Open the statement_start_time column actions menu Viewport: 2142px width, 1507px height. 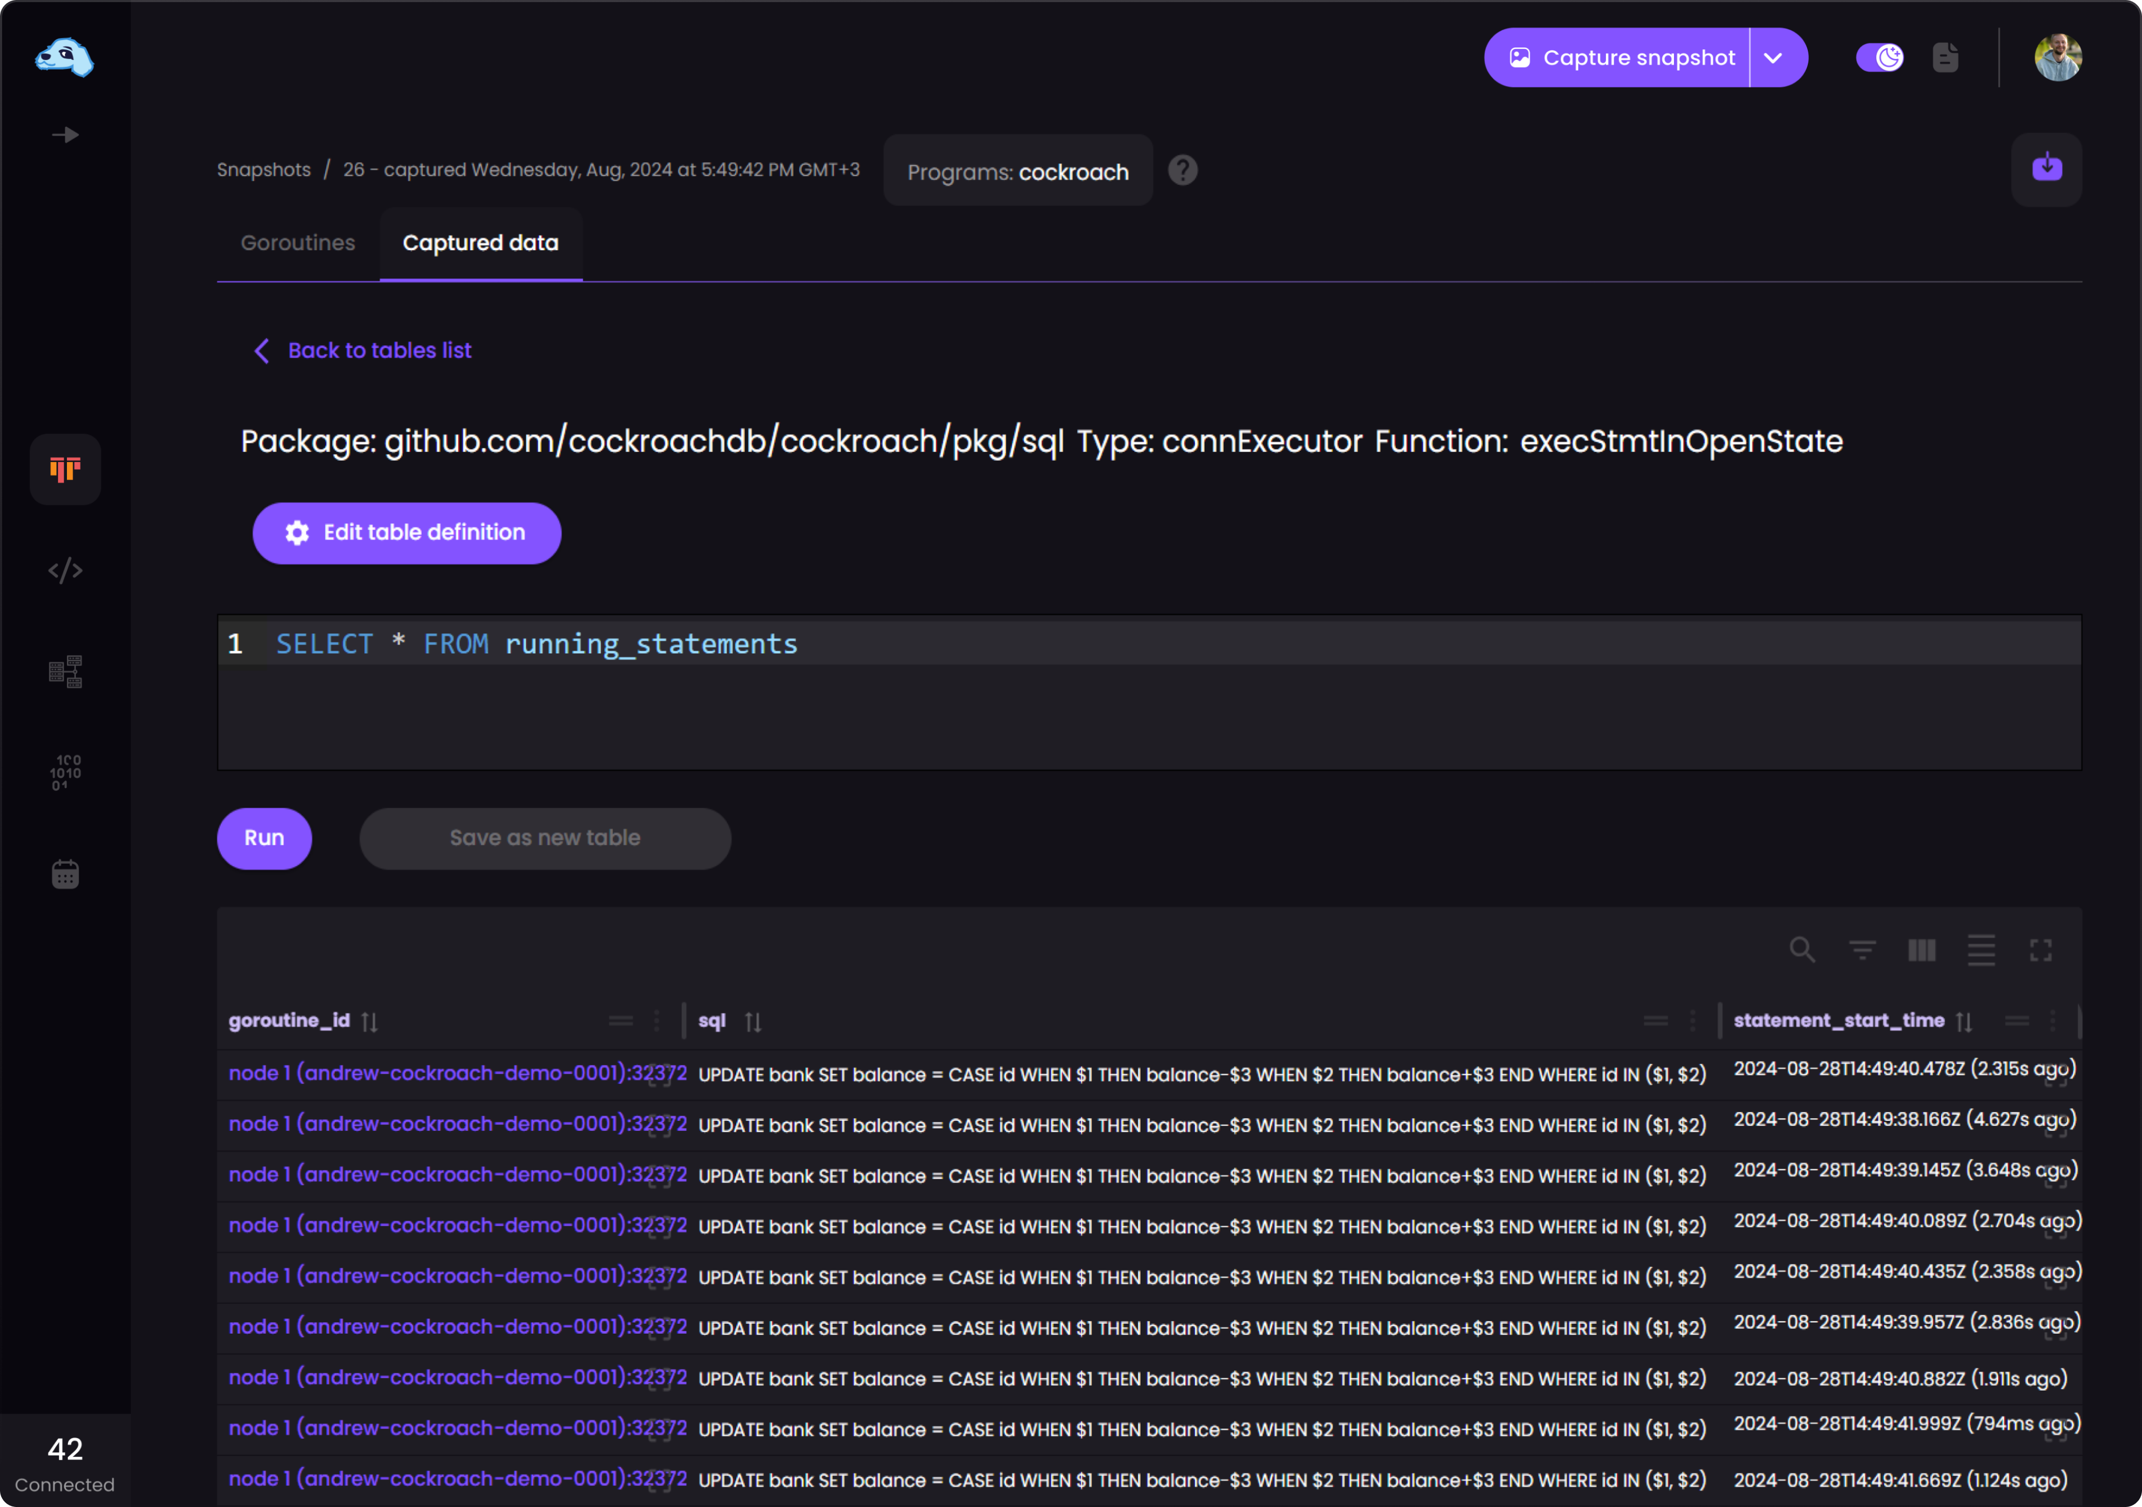pyautogui.click(x=2052, y=1021)
